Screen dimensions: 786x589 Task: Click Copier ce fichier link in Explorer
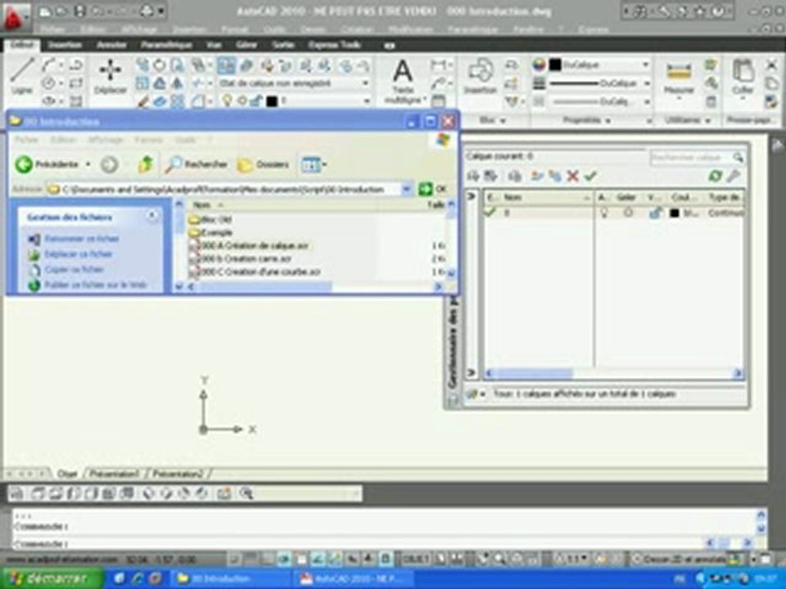74,269
